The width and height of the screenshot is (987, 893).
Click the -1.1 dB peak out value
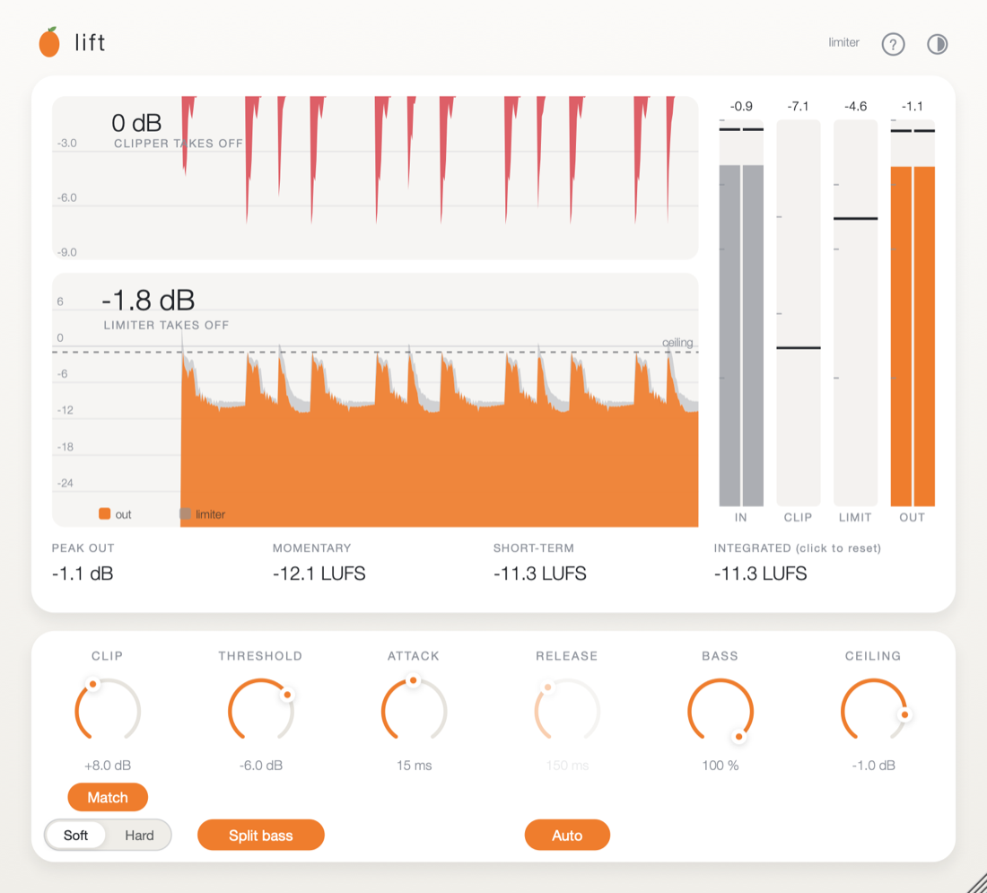coord(83,573)
